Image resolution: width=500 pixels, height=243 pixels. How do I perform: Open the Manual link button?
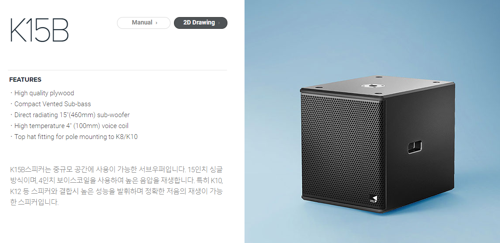coord(143,23)
